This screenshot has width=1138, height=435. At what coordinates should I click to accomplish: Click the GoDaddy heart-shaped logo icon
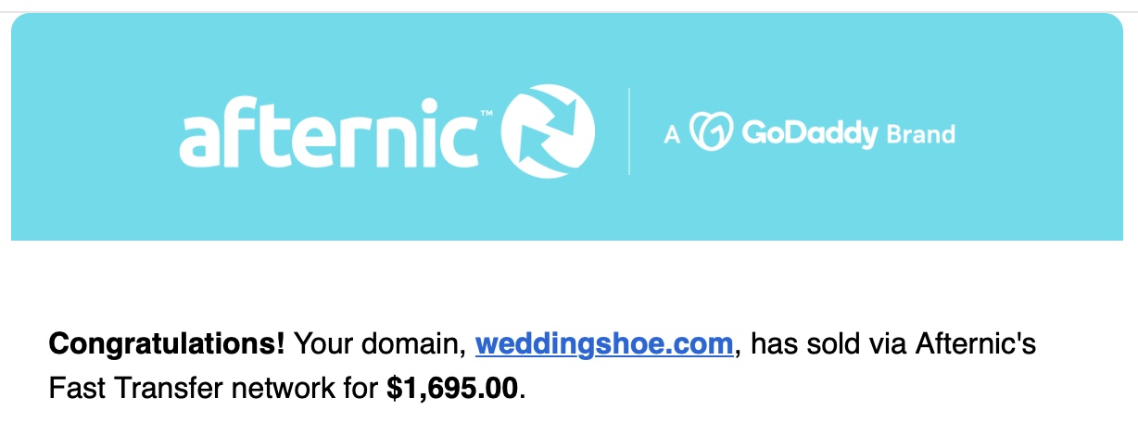tap(714, 133)
